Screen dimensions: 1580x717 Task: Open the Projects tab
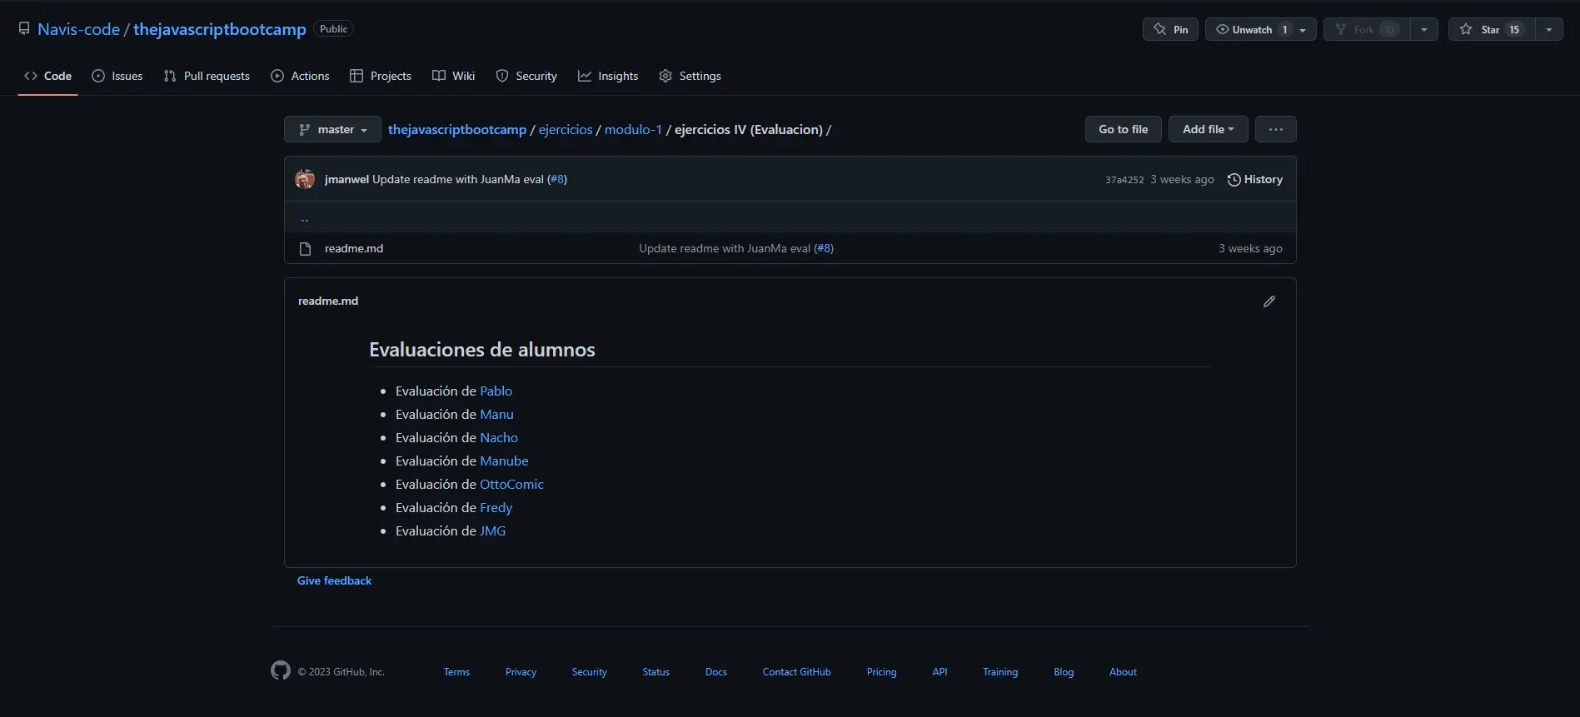(x=381, y=76)
